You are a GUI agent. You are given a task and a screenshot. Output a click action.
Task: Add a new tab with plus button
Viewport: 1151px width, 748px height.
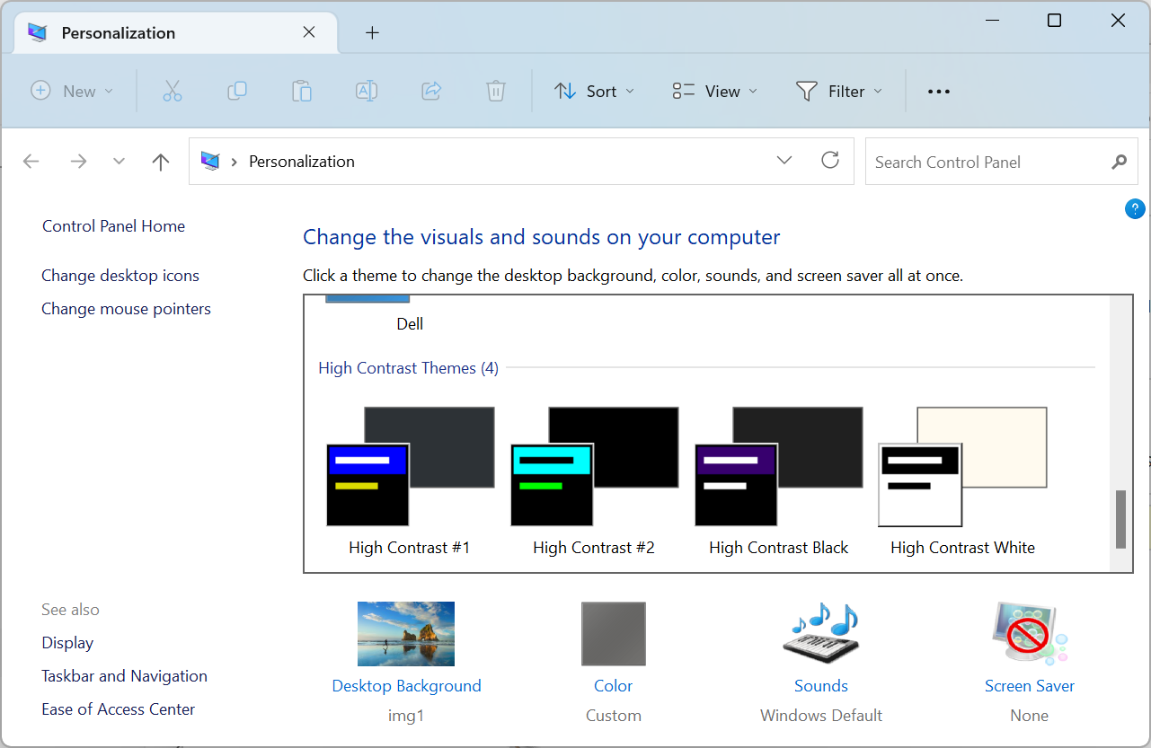click(x=373, y=33)
